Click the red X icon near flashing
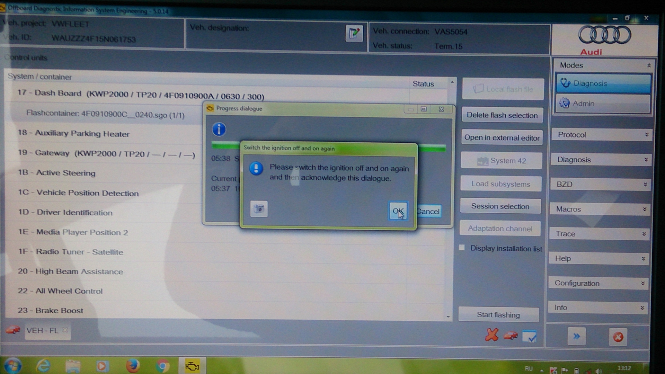Viewport: 665px width, 374px height. click(x=491, y=335)
